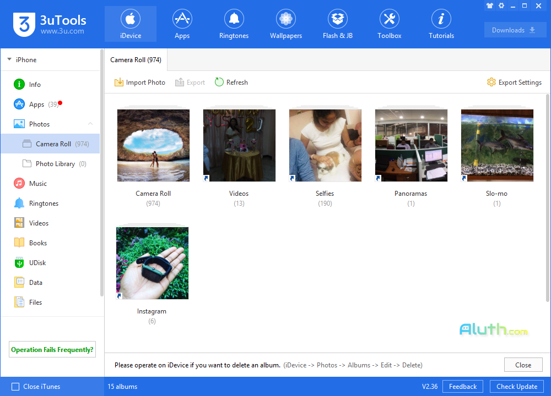The height and width of the screenshot is (396, 551).
Task: Enable the Close iTunes checkbox
Action: (14, 386)
